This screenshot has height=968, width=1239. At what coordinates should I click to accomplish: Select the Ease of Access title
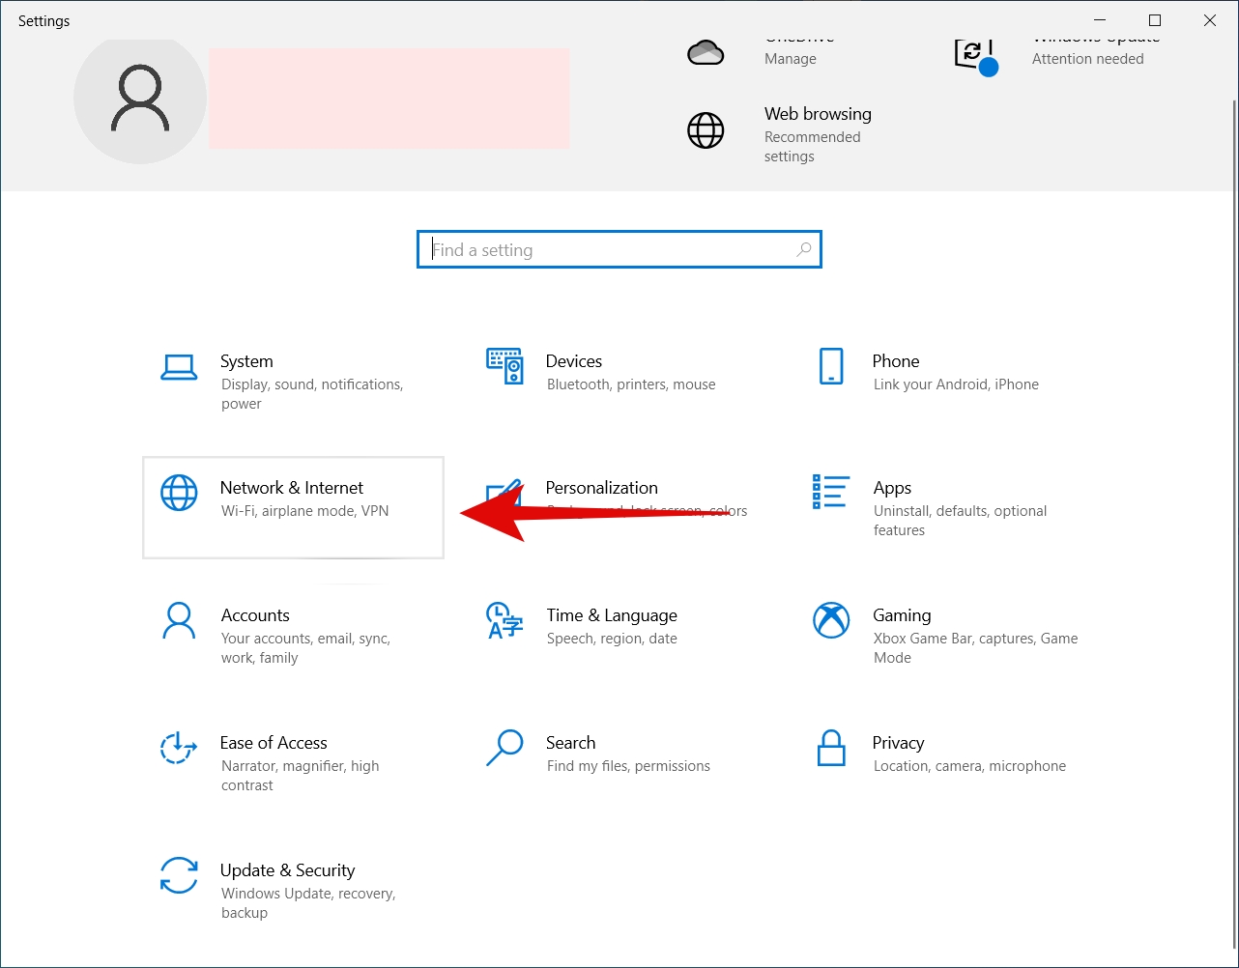(x=274, y=743)
